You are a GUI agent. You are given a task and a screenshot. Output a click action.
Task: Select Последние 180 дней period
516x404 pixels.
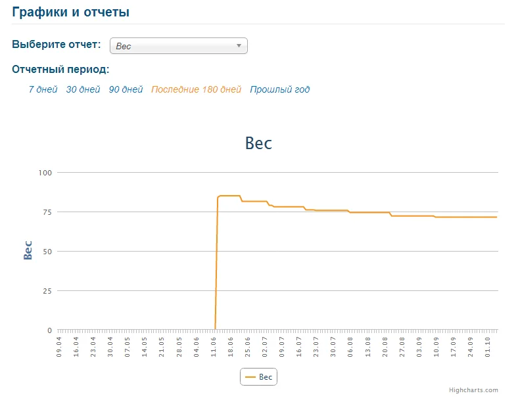click(196, 89)
